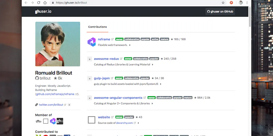The image size is (273, 136).
Task: Click the star count 964 / 2.5k
Action: coord(202,98)
